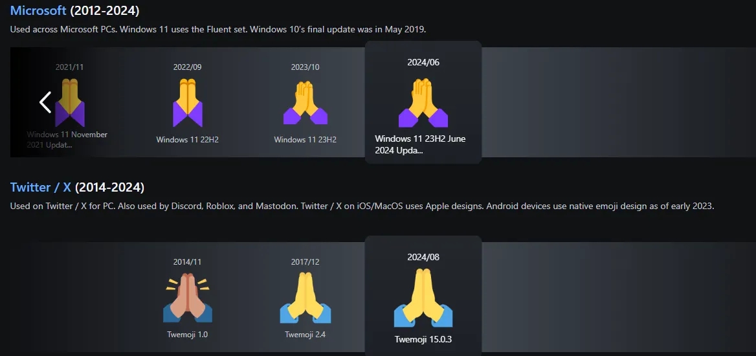Open the Twitter / X vendor link

pos(41,186)
